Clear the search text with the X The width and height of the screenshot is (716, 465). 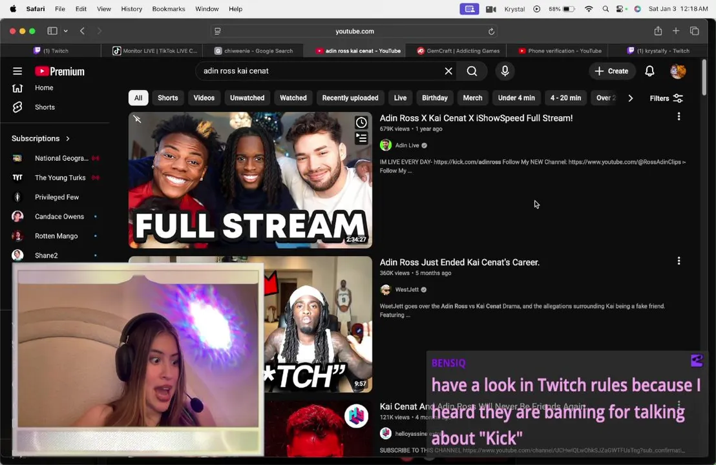[x=448, y=71]
